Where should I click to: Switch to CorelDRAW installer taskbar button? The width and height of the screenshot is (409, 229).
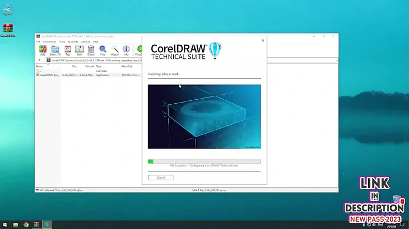coord(47,224)
